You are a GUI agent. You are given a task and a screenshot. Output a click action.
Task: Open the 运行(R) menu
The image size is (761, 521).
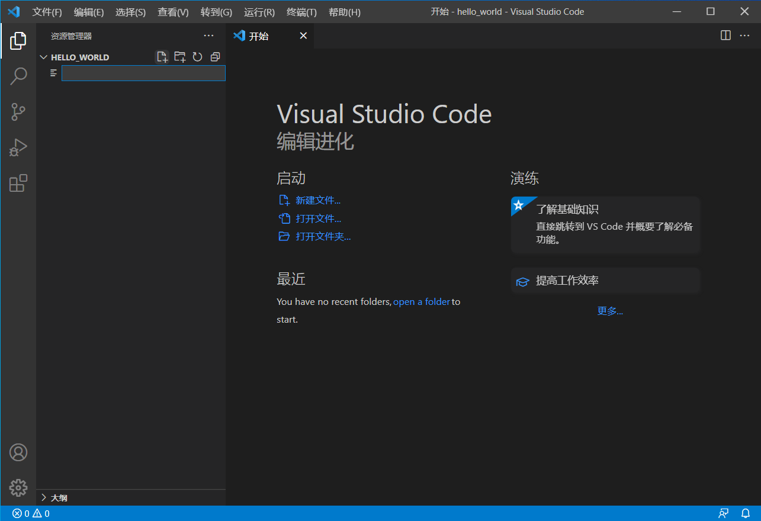tap(259, 12)
